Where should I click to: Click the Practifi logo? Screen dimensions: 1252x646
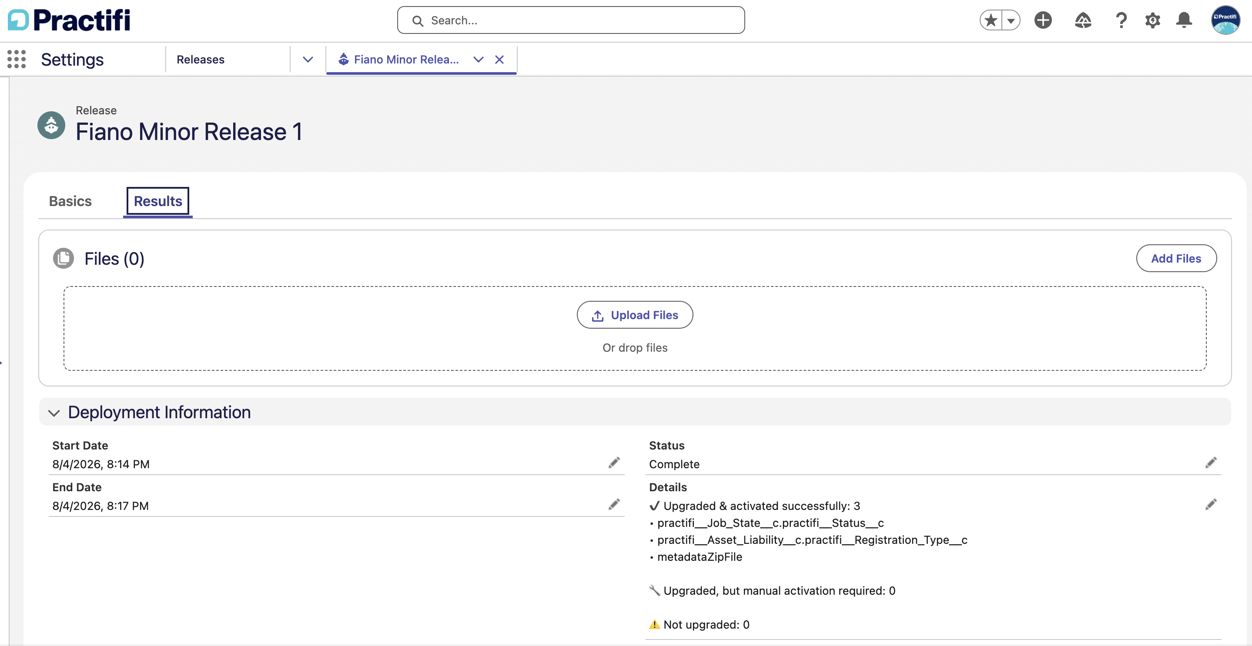[69, 20]
